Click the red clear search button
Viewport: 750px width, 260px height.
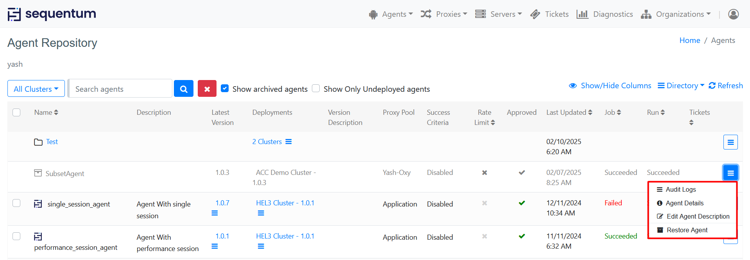207,89
